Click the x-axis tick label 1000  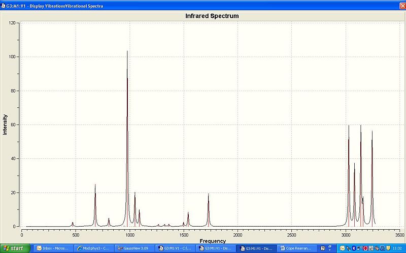click(130, 235)
